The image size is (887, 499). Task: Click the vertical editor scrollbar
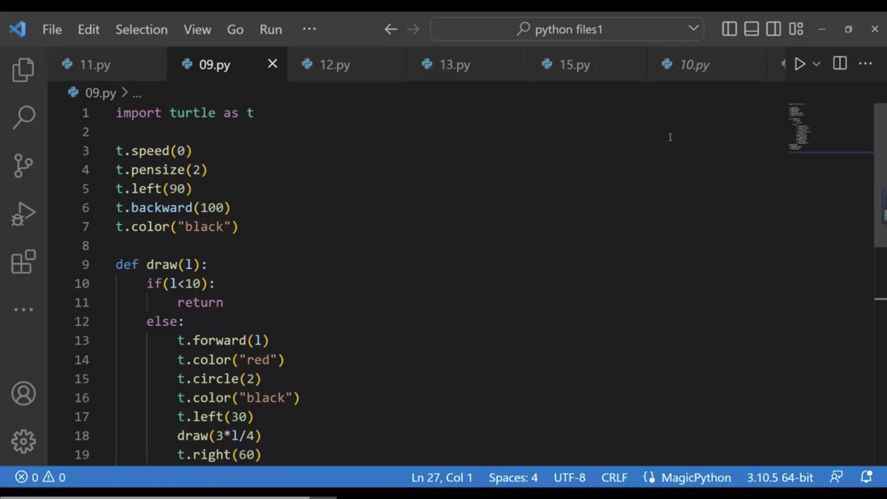880,175
